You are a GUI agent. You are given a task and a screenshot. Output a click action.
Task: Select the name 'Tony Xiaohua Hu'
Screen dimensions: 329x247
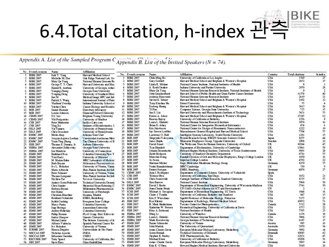coord(159,103)
